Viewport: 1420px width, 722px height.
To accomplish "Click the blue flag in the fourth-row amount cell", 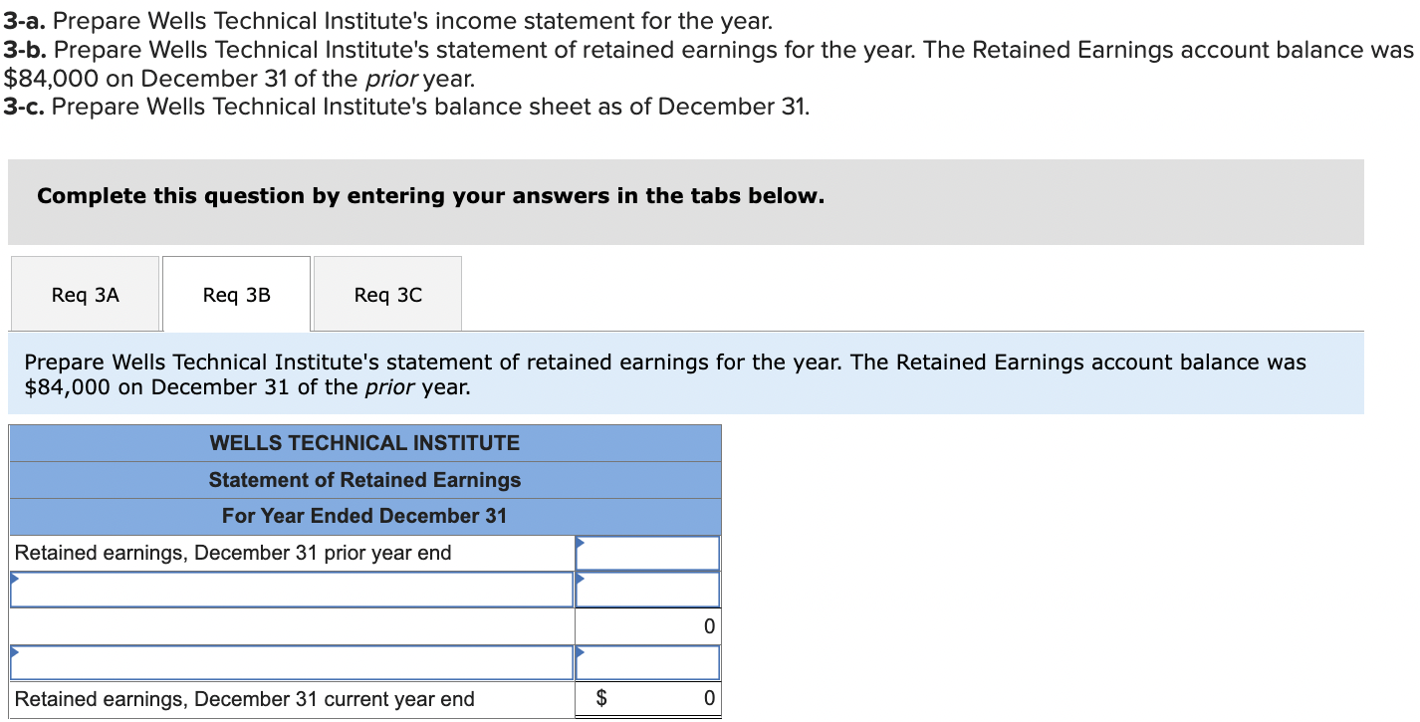I will [580, 652].
